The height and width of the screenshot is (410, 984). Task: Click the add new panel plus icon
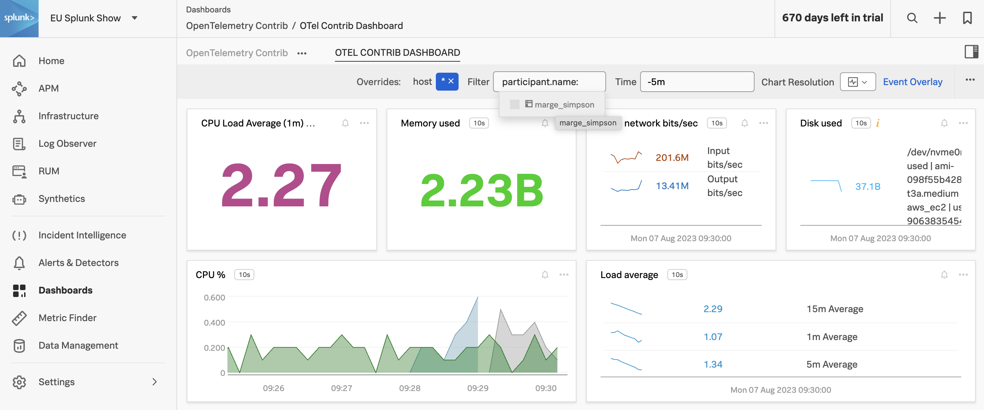940,18
